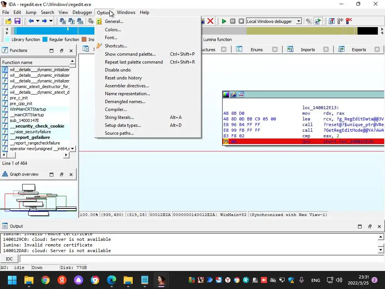Click the red highlighted jnz instruction line
385x289 pixels.
pyautogui.click(x=303, y=141)
